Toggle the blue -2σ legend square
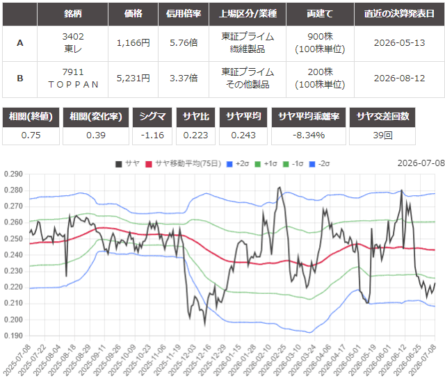Viewport: 445px width, 378px height. [x=312, y=164]
